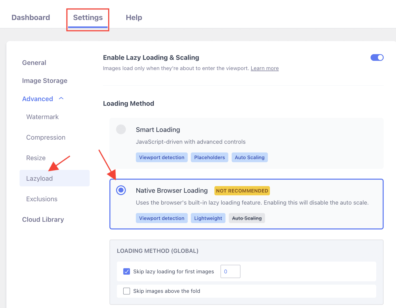Screen dimensions: 396x308
Task: Click the JavaScript-driven with advanced controls description
Action: click(x=191, y=142)
